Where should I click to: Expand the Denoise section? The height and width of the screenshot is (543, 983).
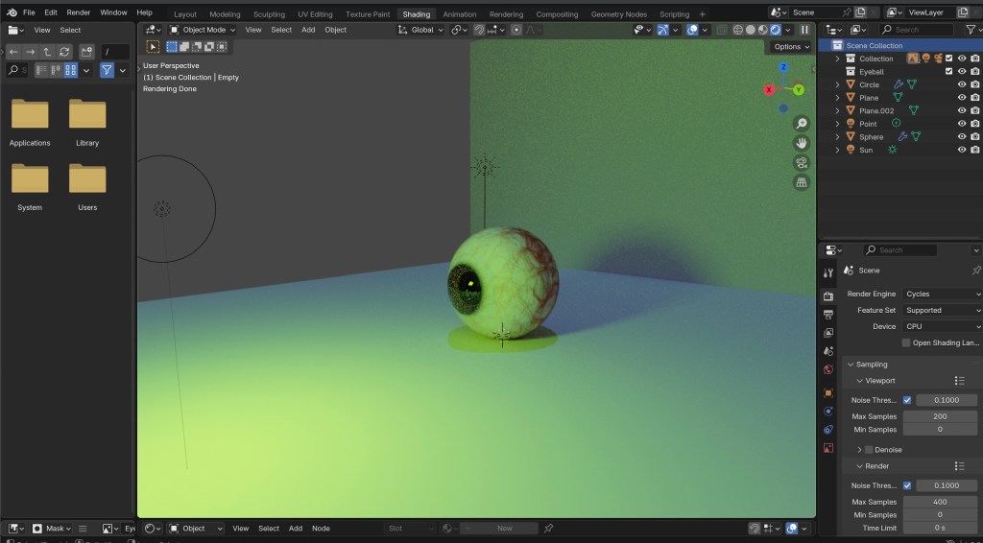click(x=859, y=449)
